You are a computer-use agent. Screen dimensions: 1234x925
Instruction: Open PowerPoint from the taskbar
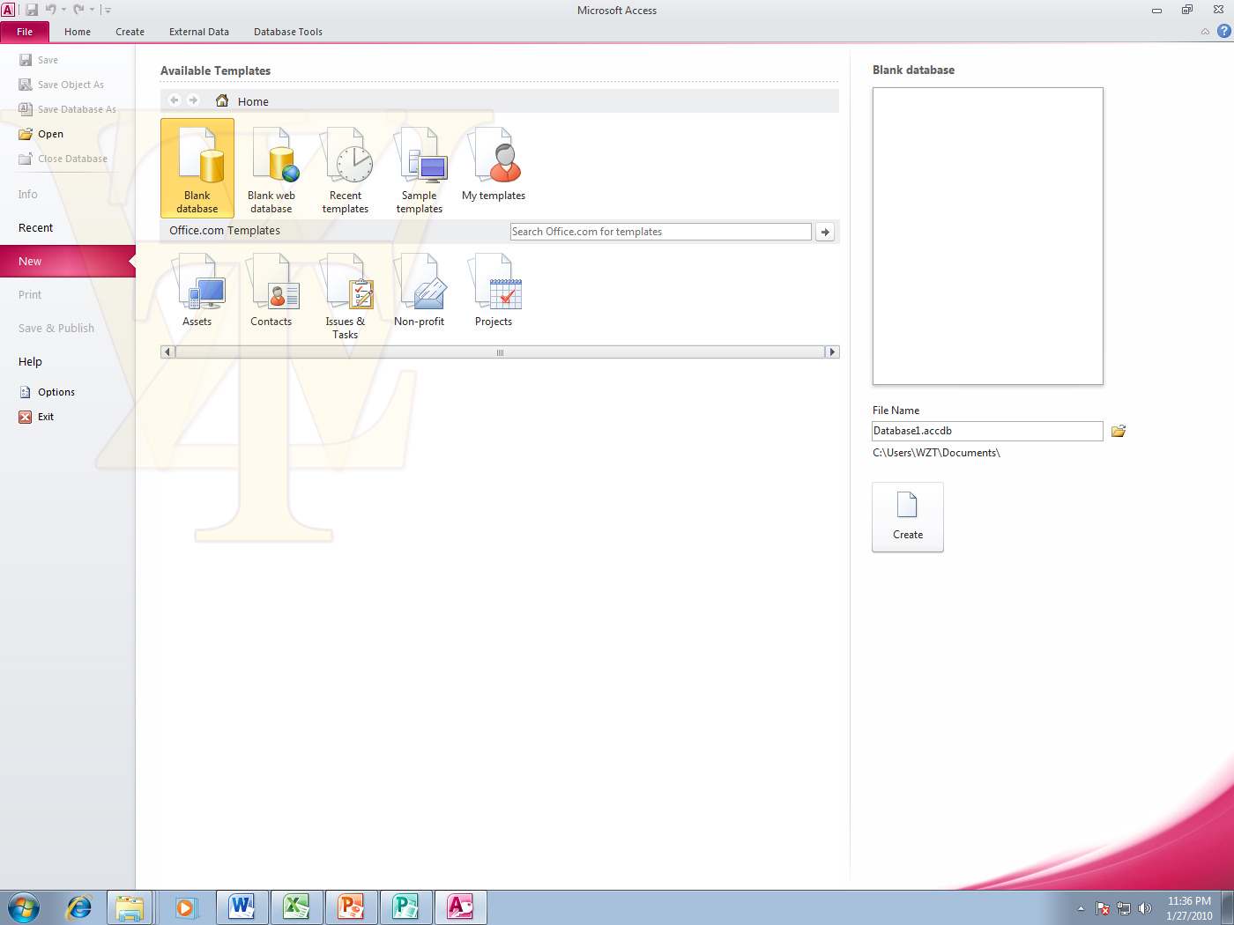(x=351, y=906)
